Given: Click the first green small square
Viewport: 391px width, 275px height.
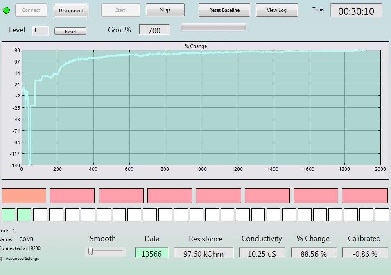Looking at the screenshot, I should coord(9,215).
